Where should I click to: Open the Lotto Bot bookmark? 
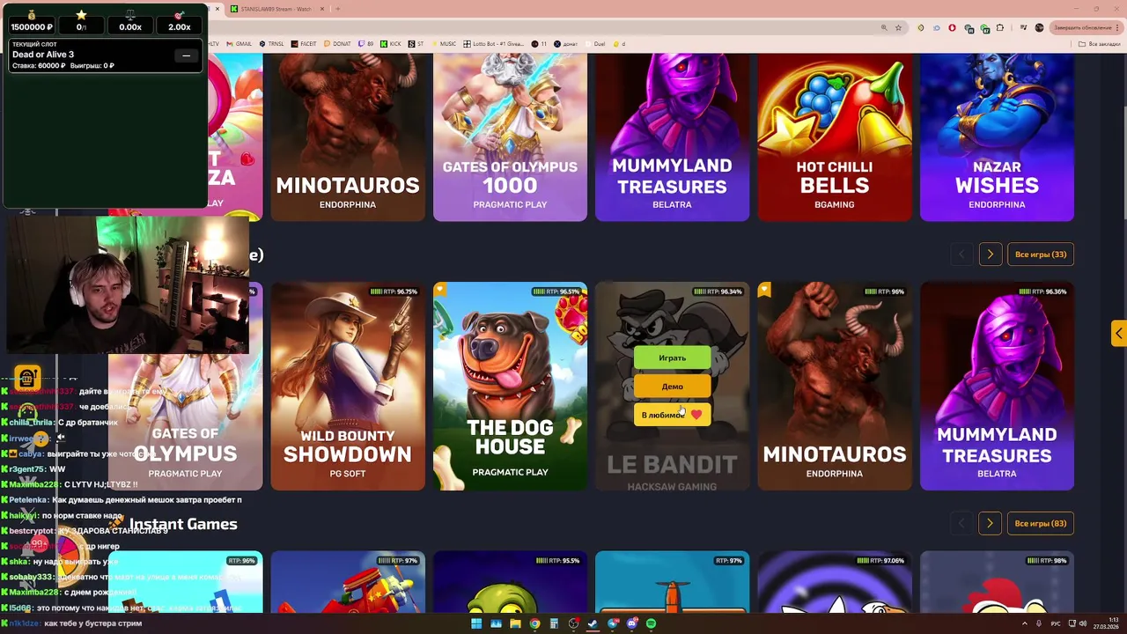[493, 44]
